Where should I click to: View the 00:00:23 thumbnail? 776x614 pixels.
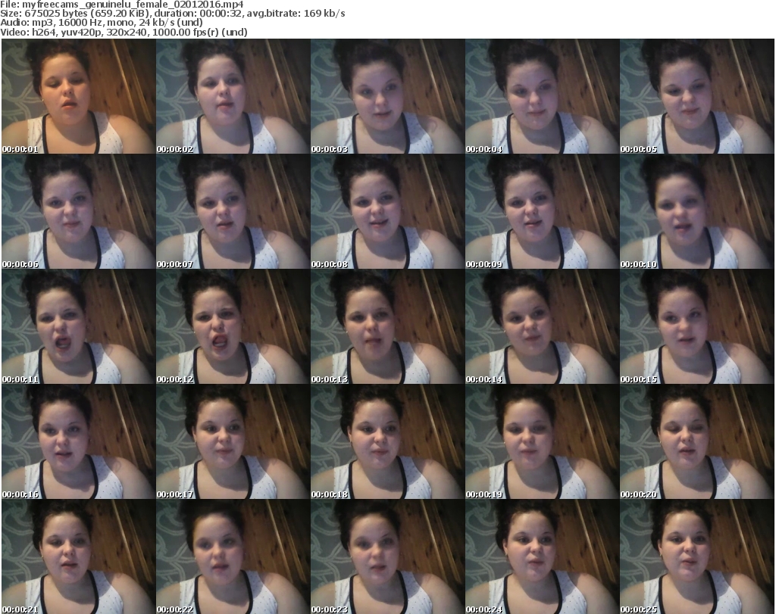tap(387, 556)
